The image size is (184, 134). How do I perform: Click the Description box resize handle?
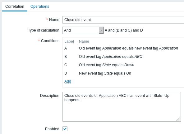(178, 119)
